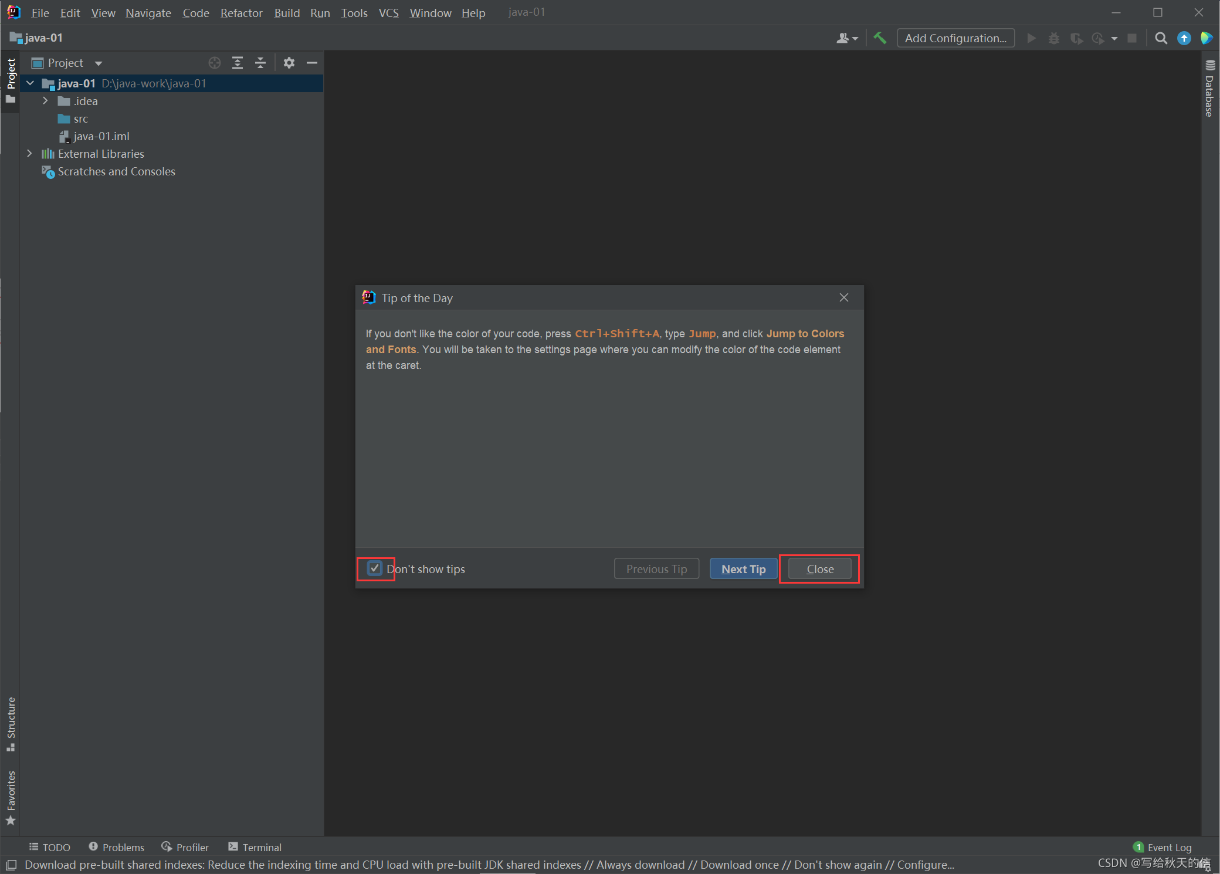Viewport: 1220px width, 874px height.
Task: Open Search Everywhere magnifier icon
Action: tap(1160, 38)
